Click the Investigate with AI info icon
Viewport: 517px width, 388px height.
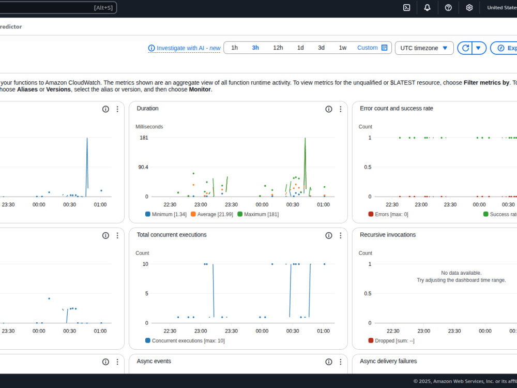click(x=151, y=48)
